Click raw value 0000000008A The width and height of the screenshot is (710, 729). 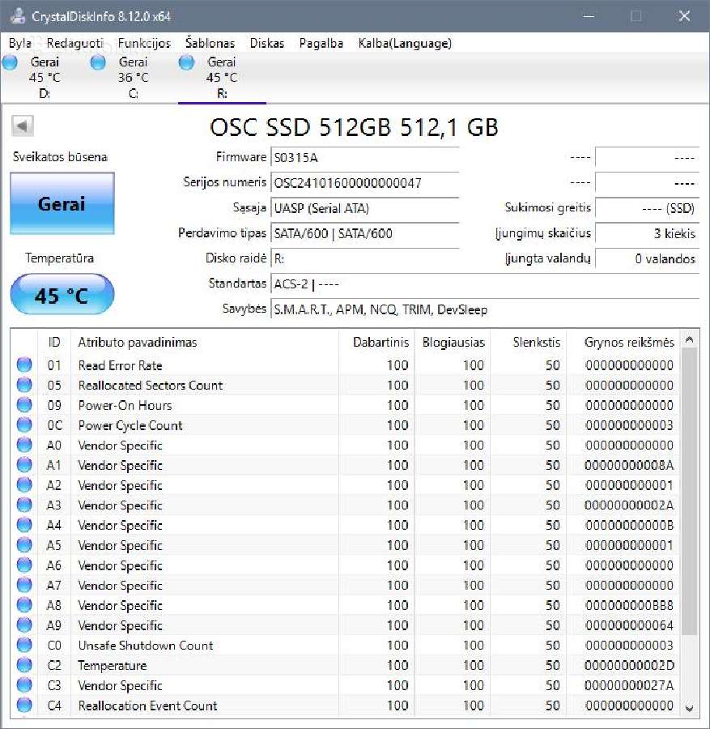coord(629,465)
